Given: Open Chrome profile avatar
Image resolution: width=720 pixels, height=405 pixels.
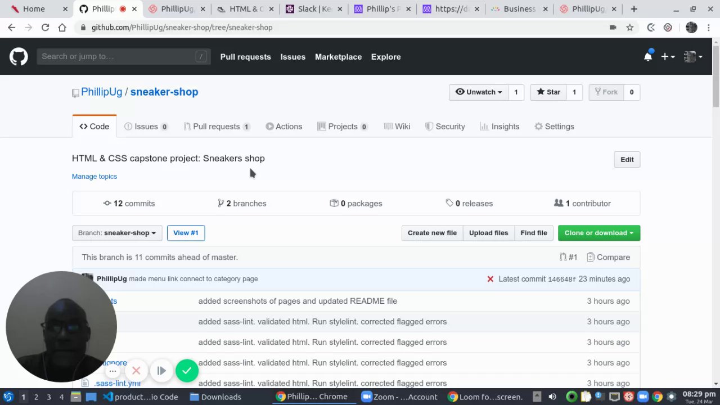Looking at the screenshot, I should click(691, 27).
